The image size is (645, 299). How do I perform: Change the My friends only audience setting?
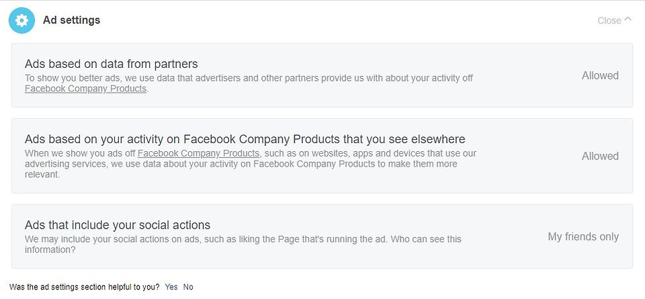(583, 237)
